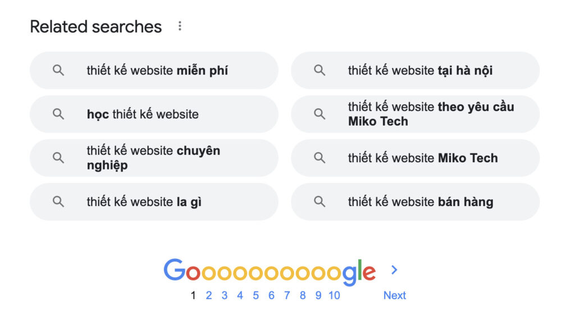
Task: Click magnifier icon next to 'học thiết kế website'
Action: [58, 114]
